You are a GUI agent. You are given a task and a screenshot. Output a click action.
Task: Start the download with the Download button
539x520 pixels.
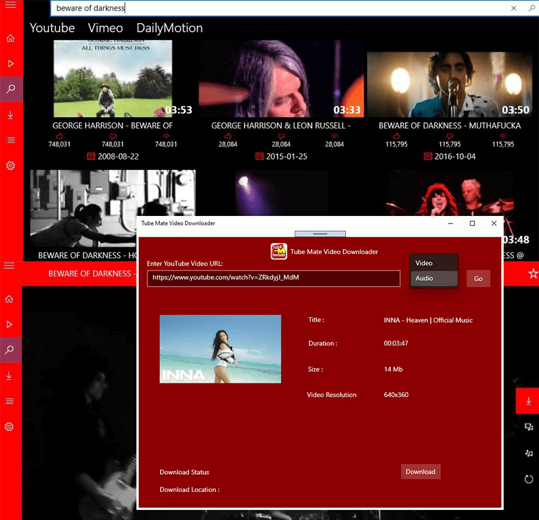[421, 472]
